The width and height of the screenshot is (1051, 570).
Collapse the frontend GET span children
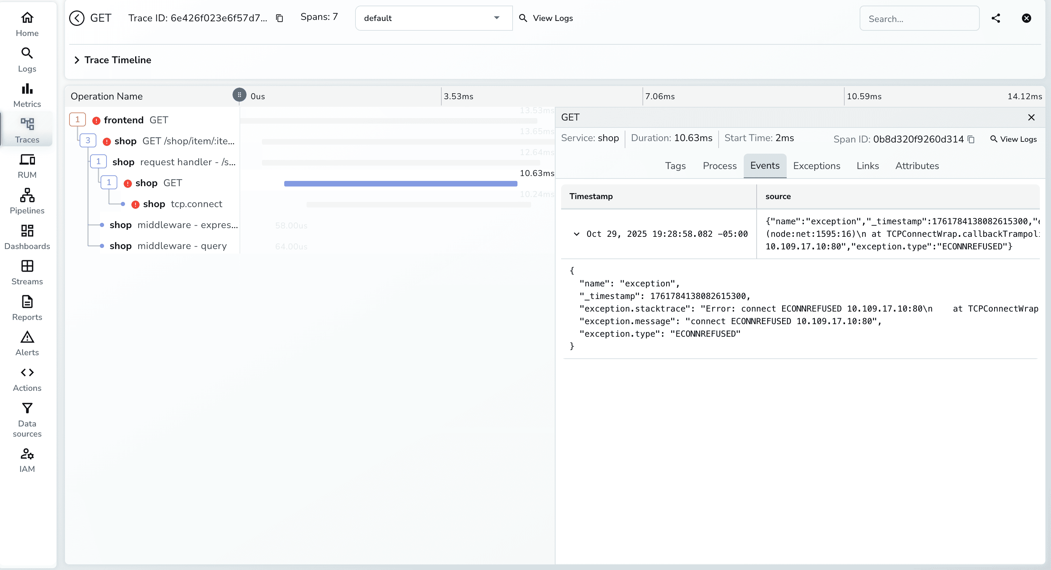(x=78, y=119)
